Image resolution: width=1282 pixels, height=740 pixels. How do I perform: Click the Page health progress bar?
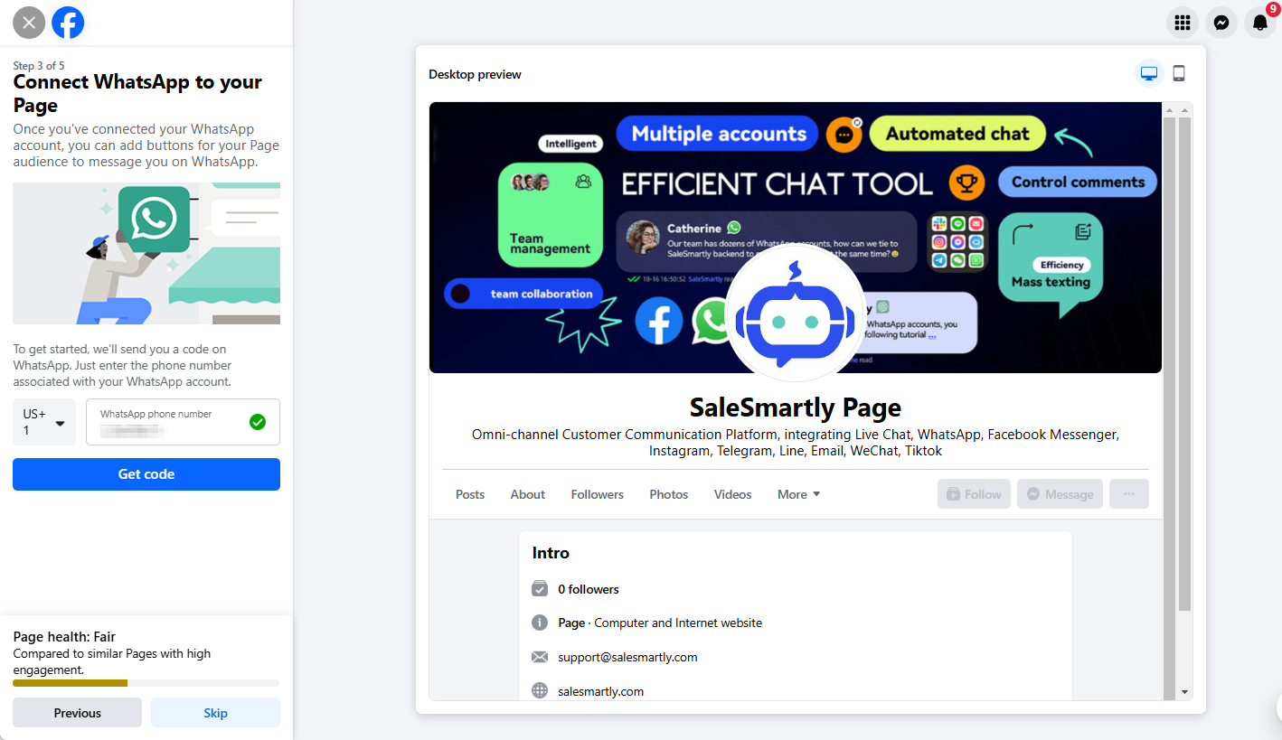click(146, 683)
